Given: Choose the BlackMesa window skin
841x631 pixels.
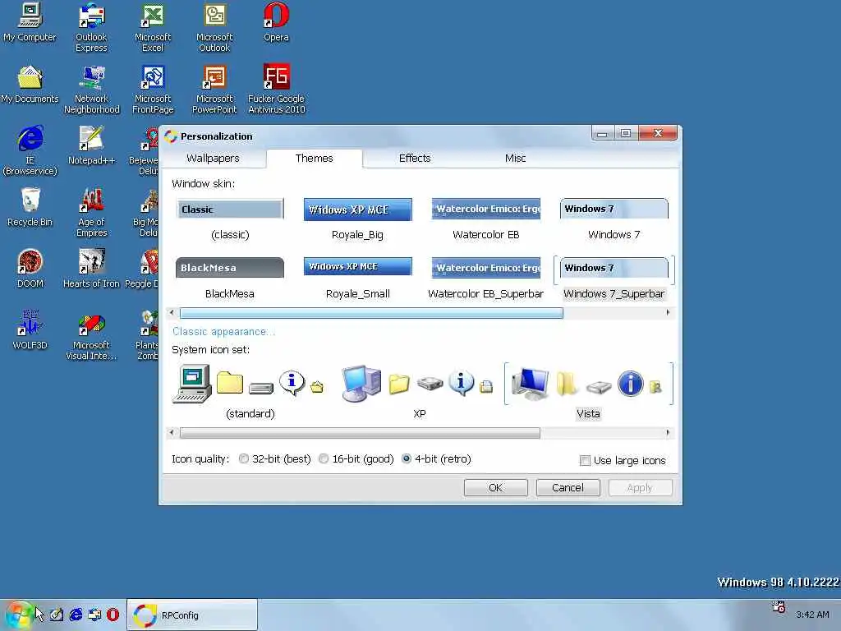Looking at the screenshot, I should click(230, 279).
